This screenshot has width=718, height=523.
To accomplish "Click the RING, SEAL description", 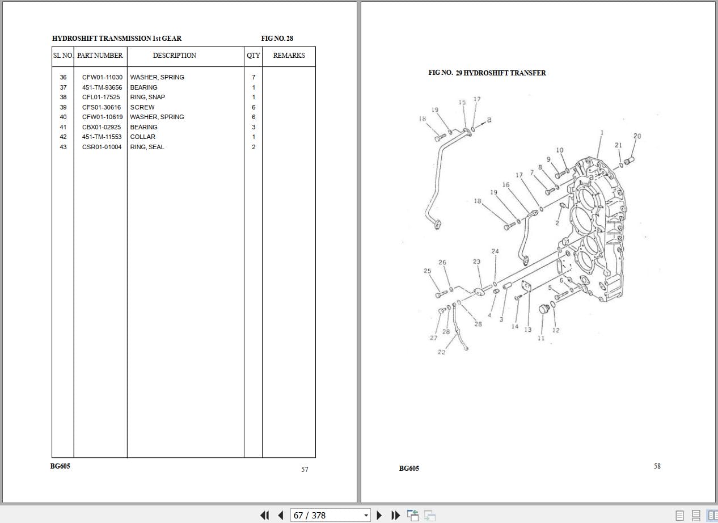I will [147, 147].
